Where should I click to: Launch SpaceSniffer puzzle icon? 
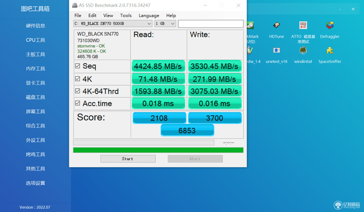(329, 50)
